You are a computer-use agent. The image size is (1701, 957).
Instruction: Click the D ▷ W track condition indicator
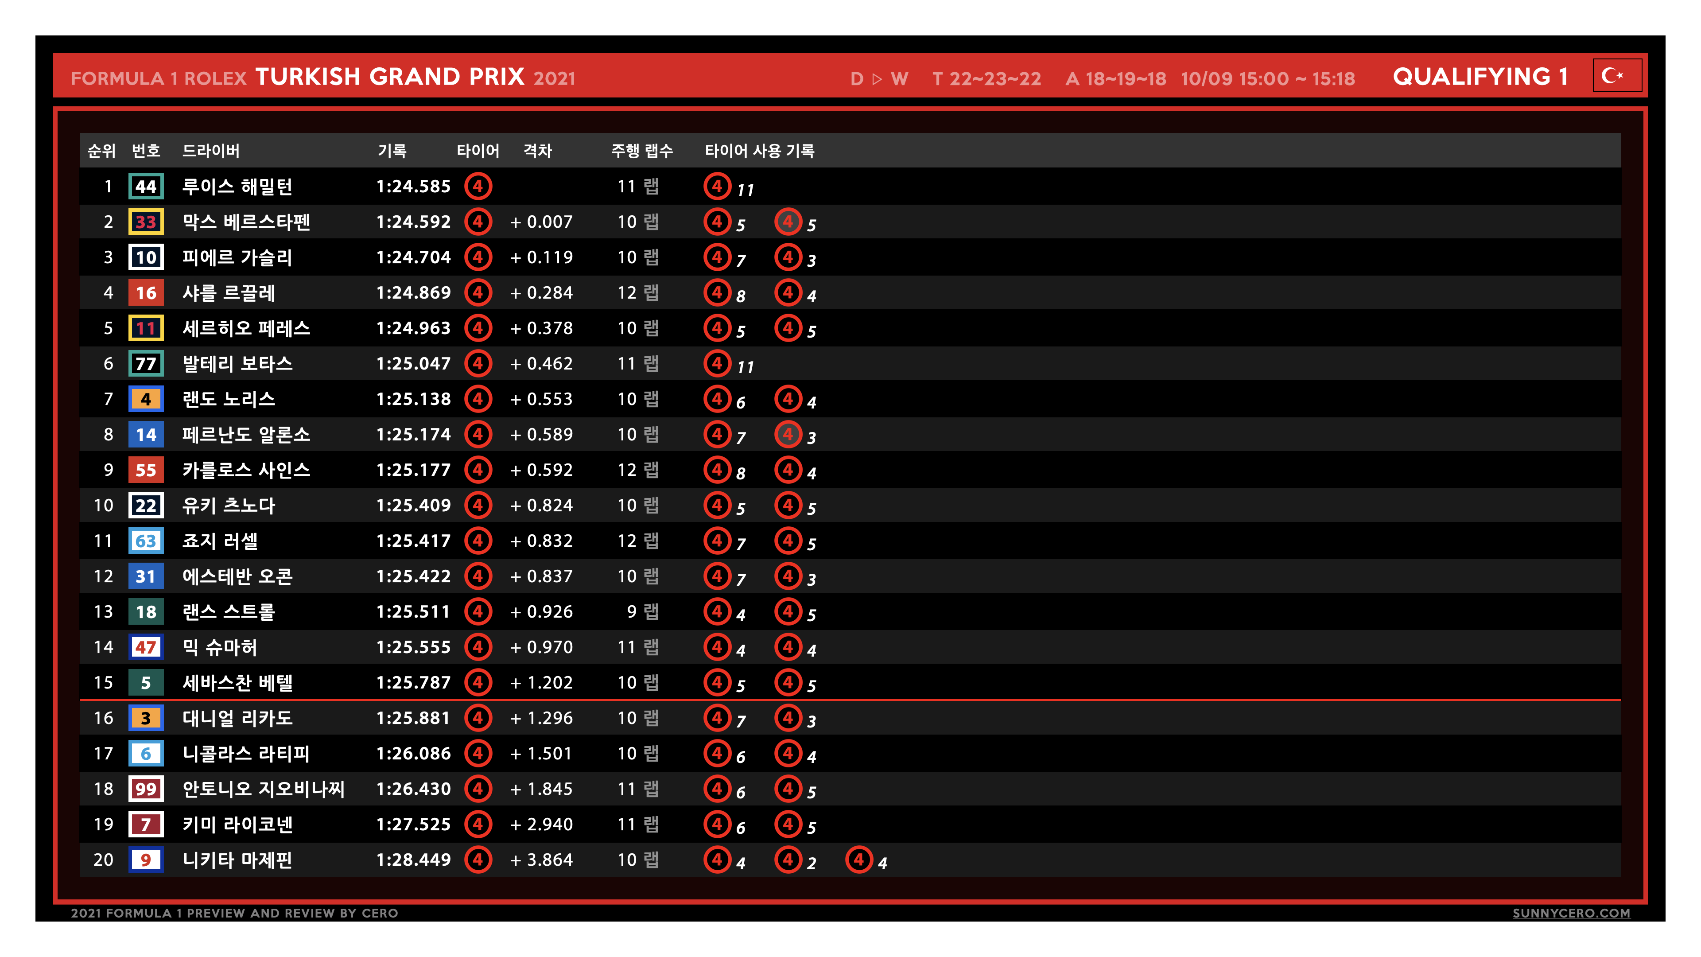880,79
